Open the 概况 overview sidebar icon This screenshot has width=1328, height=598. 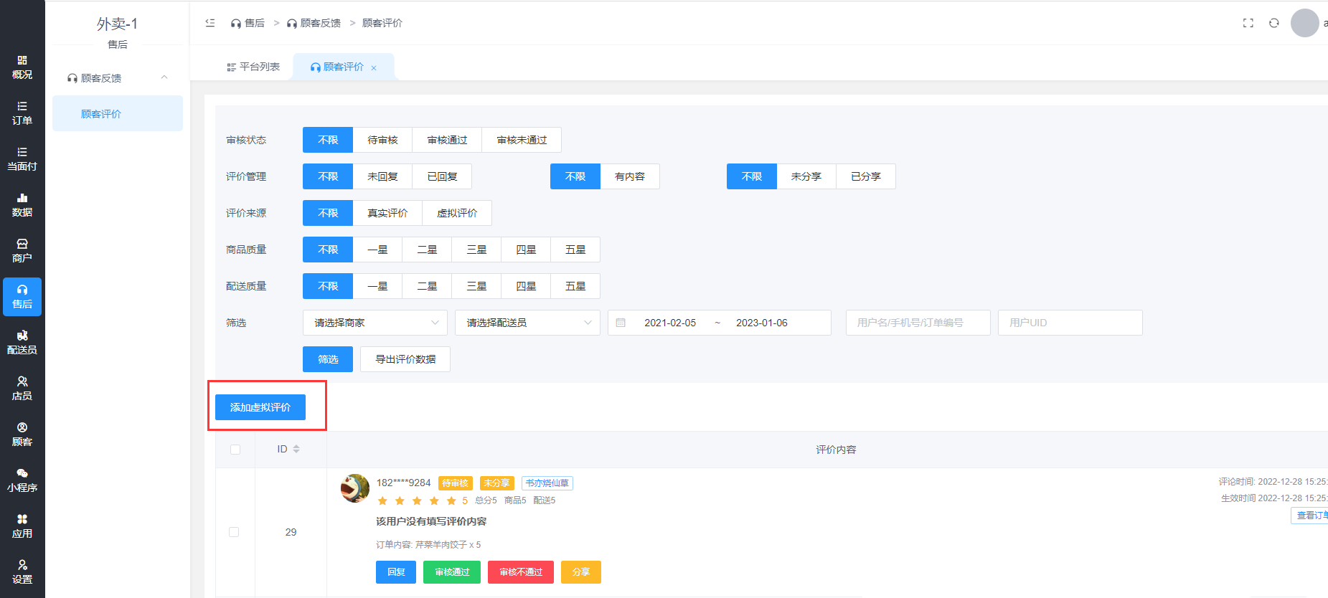point(22,67)
